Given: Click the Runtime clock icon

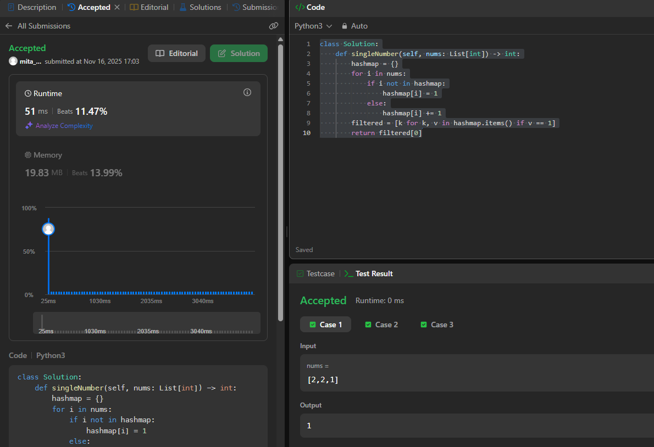Looking at the screenshot, I should click(x=28, y=94).
